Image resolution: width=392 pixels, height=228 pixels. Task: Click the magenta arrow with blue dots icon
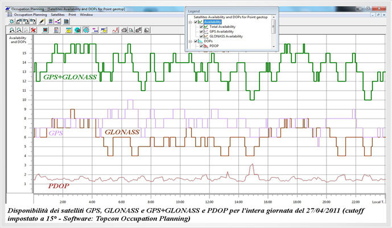click(x=95, y=30)
